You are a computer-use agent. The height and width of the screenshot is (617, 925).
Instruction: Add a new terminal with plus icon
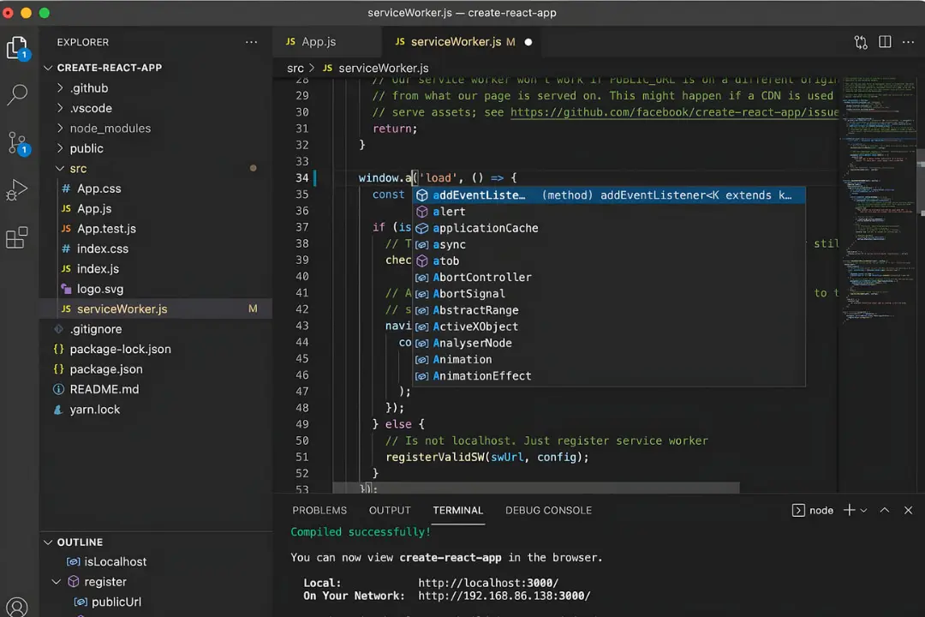pos(849,510)
